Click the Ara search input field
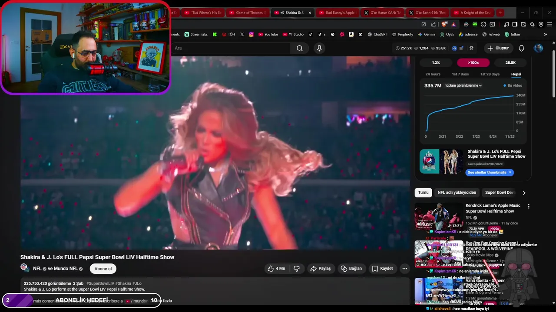Viewport: 556px width, 312px height. pyautogui.click(x=230, y=48)
